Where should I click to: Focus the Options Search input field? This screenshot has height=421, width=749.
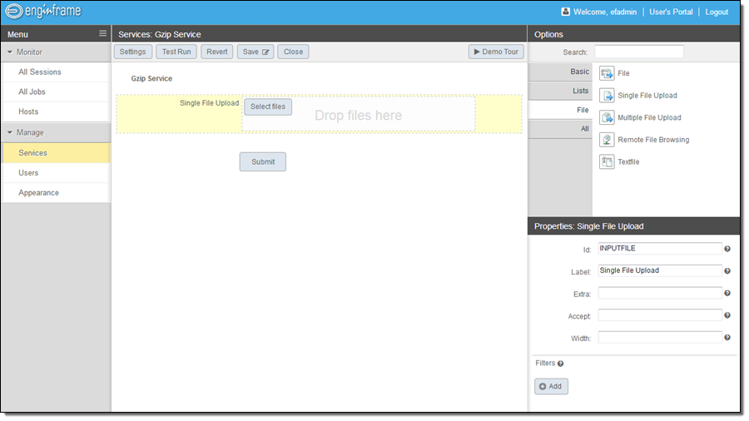(x=638, y=52)
